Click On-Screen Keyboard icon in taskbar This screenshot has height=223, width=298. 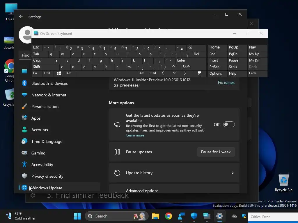click(x=207, y=216)
